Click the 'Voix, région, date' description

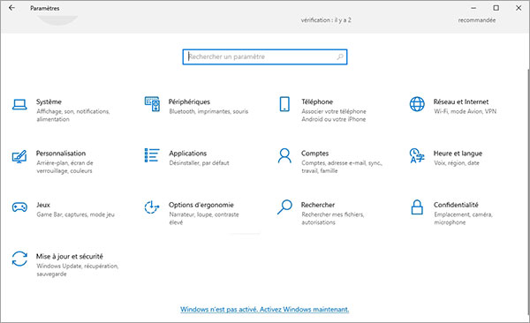pyautogui.click(x=457, y=163)
